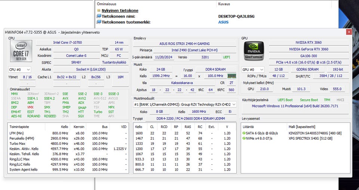This screenshot has height=190, width=359.
Task: Click the green memory module icon
Action: 231,76
